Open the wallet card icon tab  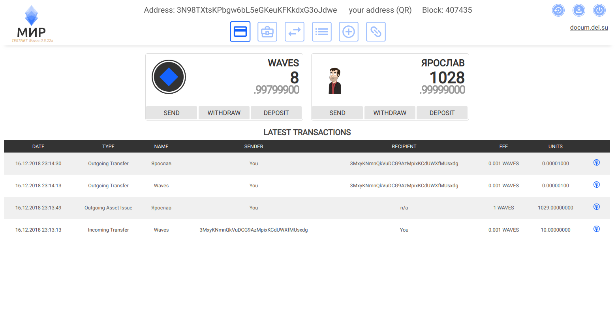click(240, 32)
